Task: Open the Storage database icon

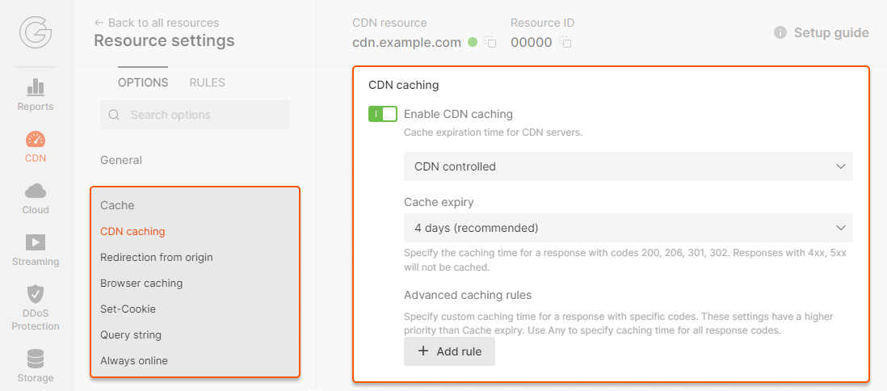Action: coord(36,359)
